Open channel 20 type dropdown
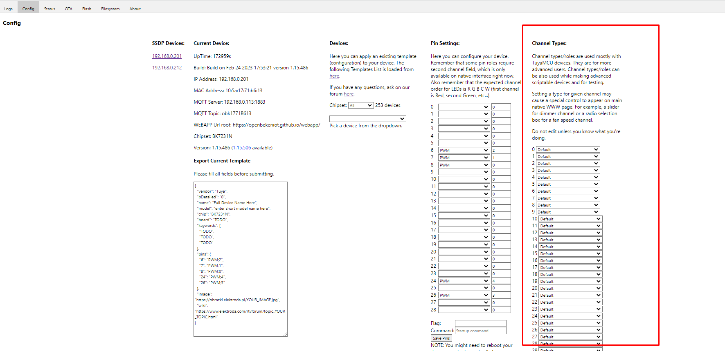This screenshot has width=725, height=351. (x=570, y=288)
